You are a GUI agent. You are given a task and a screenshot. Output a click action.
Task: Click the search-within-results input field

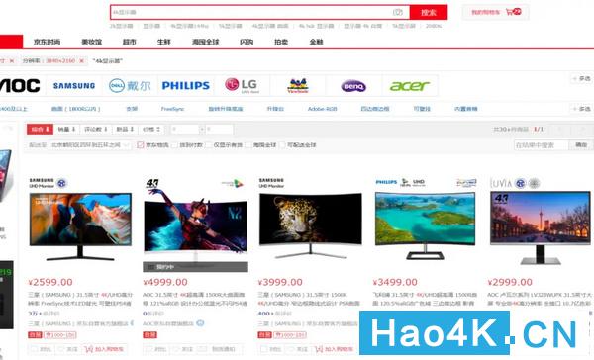click(x=541, y=145)
